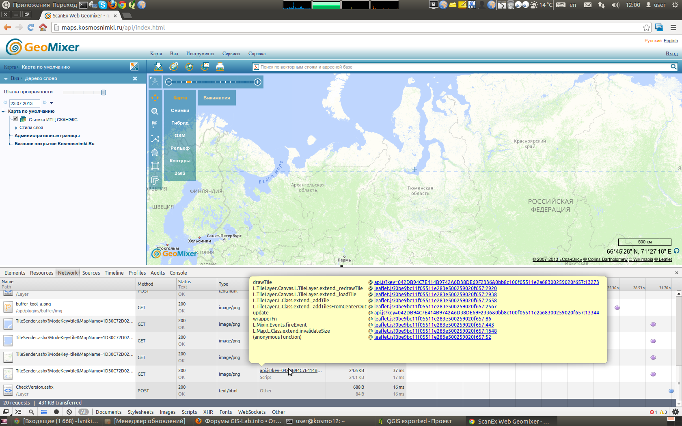Switch base layer to Гибрид

pos(180,123)
